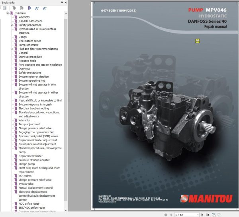
Task: Open the MDC orifice repair bookmark
Action: pyautogui.click(x=29, y=203)
